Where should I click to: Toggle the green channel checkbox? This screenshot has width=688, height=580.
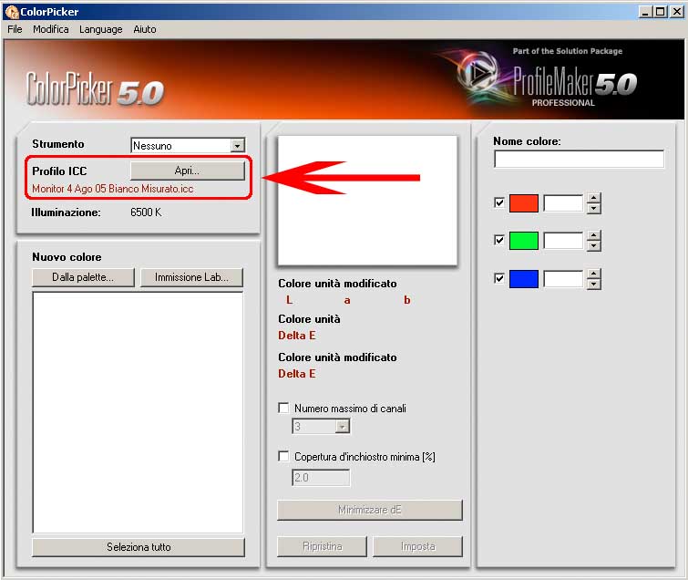tap(498, 240)
